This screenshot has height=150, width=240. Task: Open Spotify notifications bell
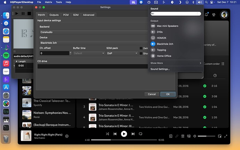(x=206, y=15)
